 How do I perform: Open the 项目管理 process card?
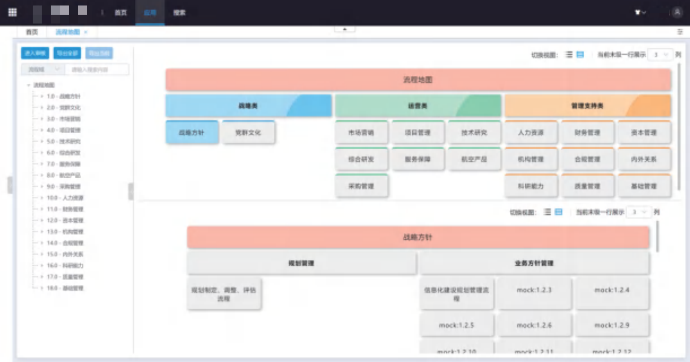pos(418,132)
